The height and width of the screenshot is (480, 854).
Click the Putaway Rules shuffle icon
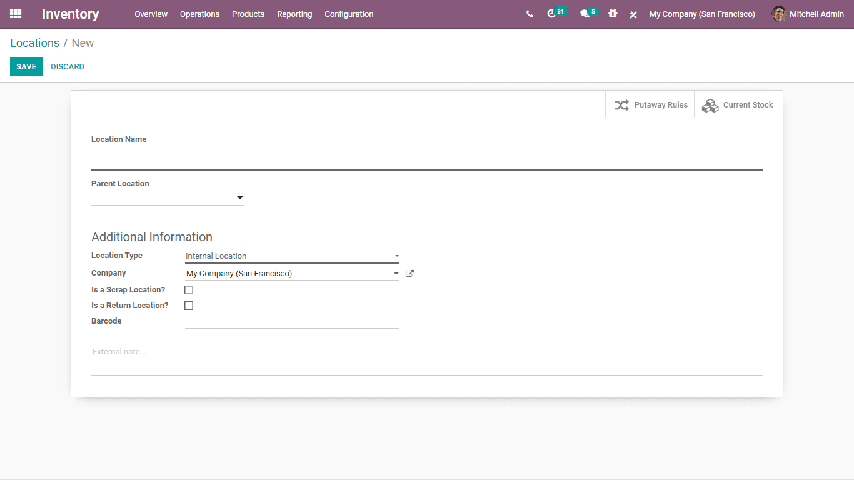point(621,105)
